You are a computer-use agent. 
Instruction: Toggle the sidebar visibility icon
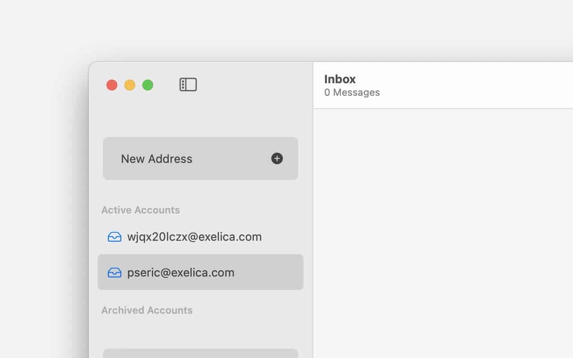pyautogui.click(x=188, y=85)
